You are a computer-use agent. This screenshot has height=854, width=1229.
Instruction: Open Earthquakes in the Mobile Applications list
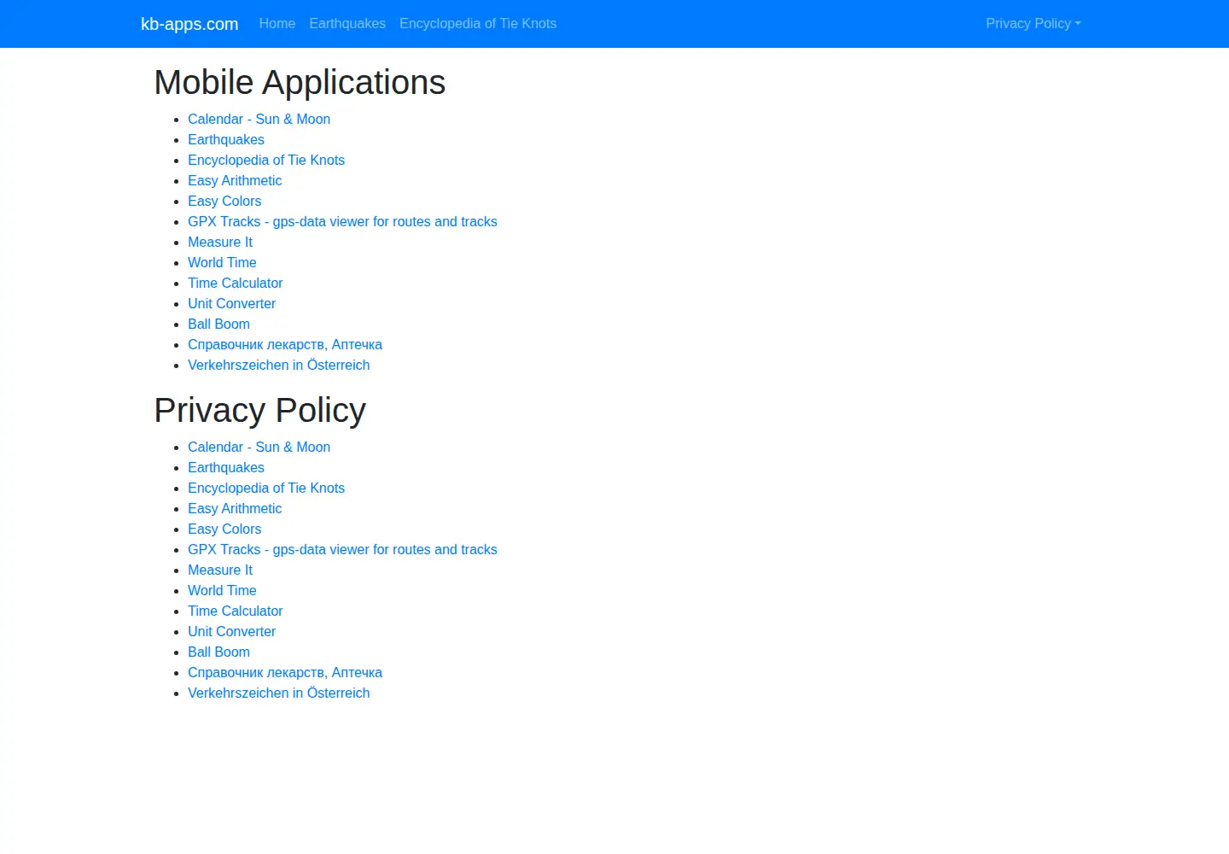(226, 140)
